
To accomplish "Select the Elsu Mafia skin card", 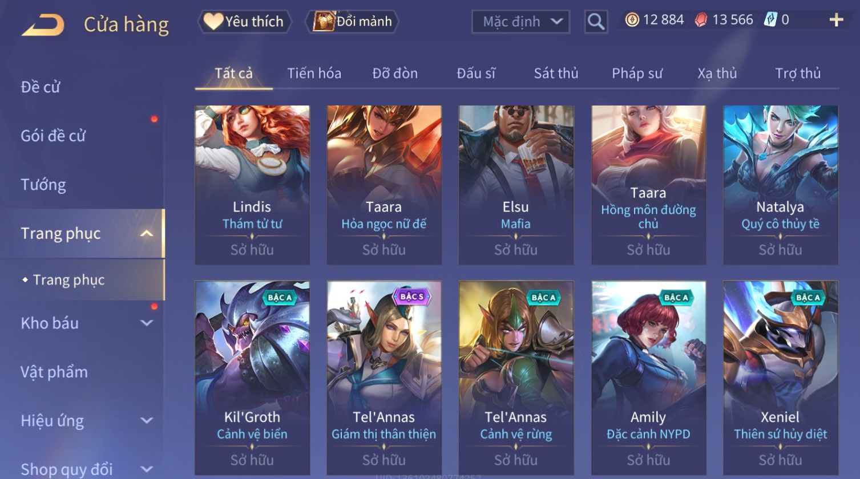I will (516, 185).
